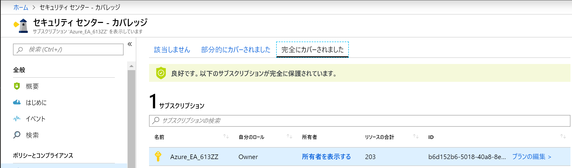Click the yellow key icon for Azure_EA_613ZZ

(158, 157)
